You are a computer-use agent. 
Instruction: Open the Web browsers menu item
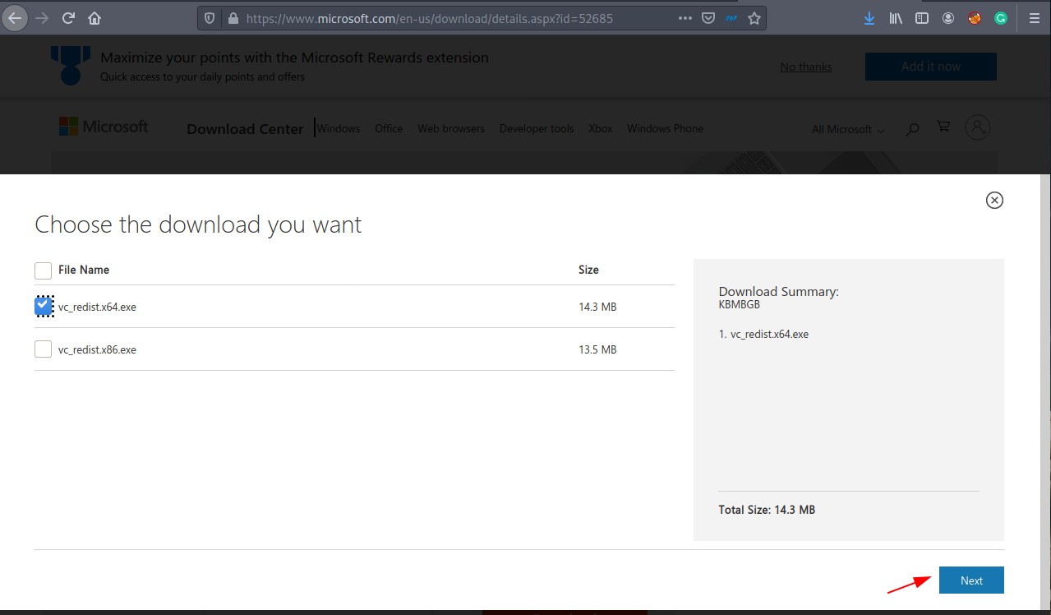tap(451, 128)
